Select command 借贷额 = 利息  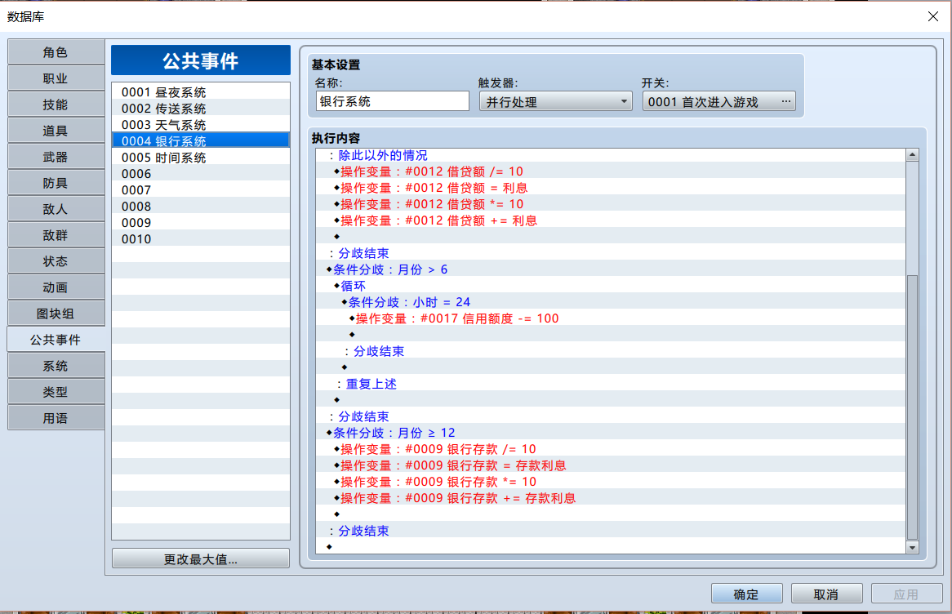pyautogui.click(x=611, y=189)
